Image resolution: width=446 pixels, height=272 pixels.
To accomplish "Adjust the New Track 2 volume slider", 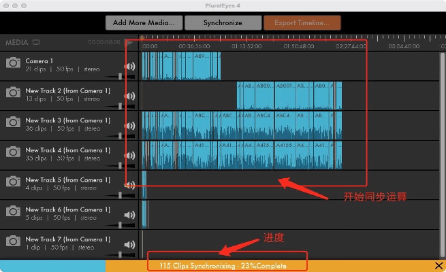I will (120, 106).
